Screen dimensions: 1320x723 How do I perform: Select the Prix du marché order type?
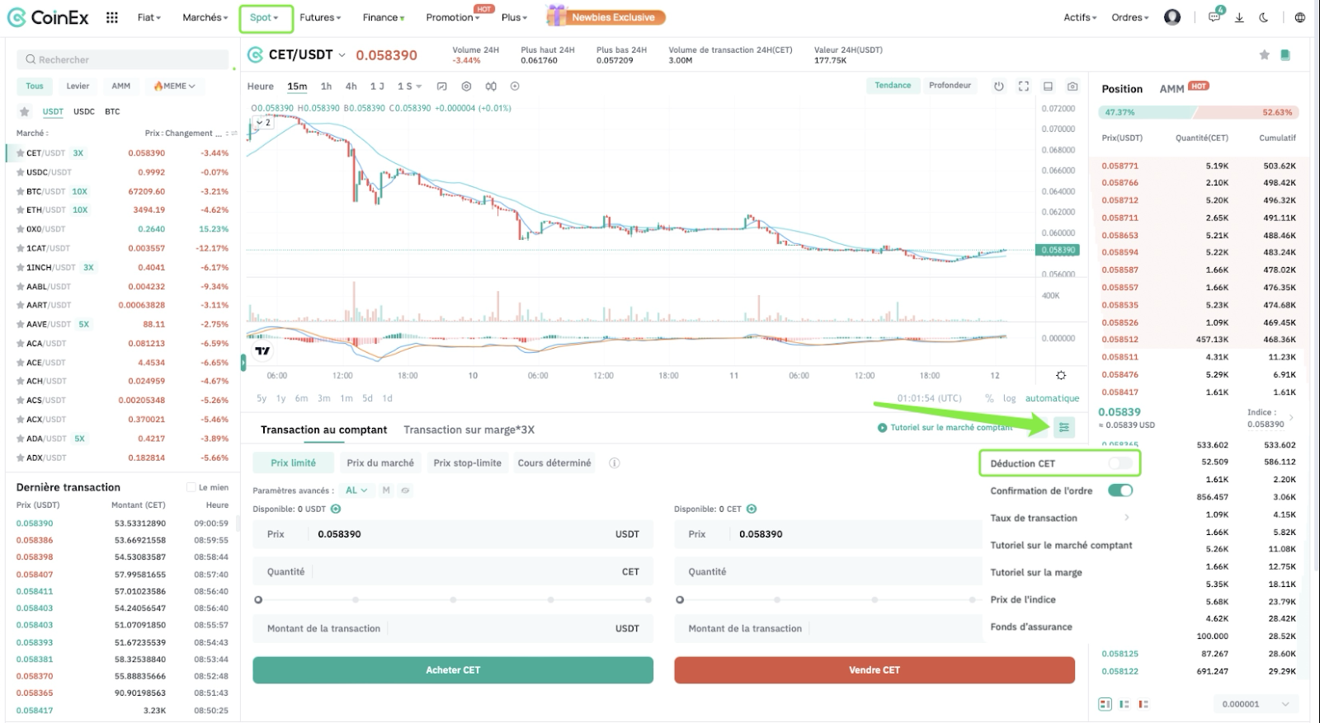[x=380, y=463]
